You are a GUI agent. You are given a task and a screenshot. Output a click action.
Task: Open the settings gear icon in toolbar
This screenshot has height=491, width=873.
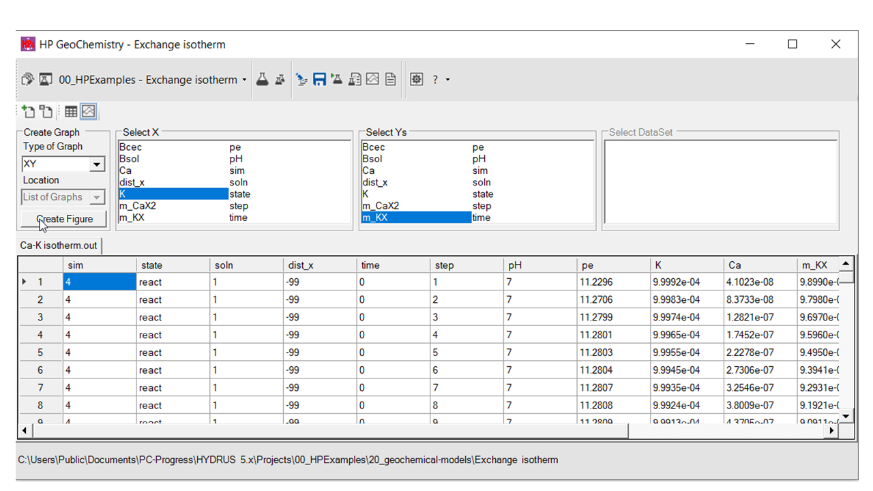[416, 80]
